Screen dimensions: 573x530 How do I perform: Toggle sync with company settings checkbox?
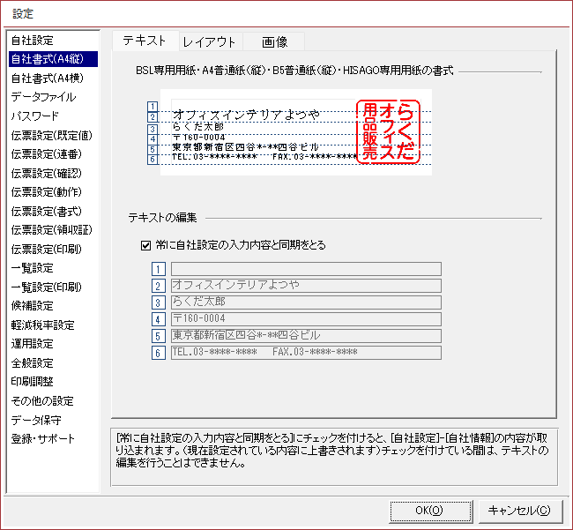[146, 245]
